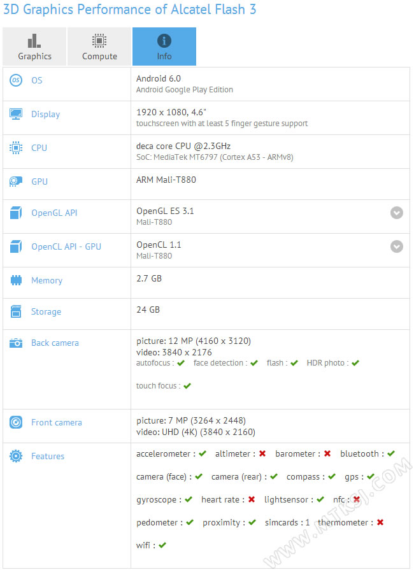Open the Graphics tab
The height and width of the screenshot is (570, 414).
pyautogui.click(x=34, y=46)
